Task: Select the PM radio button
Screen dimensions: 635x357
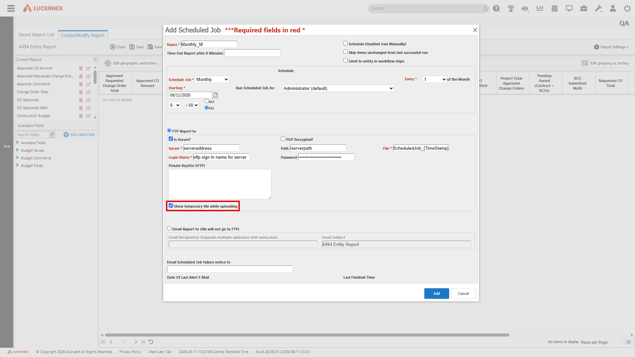Action: (x=206, y=108)
